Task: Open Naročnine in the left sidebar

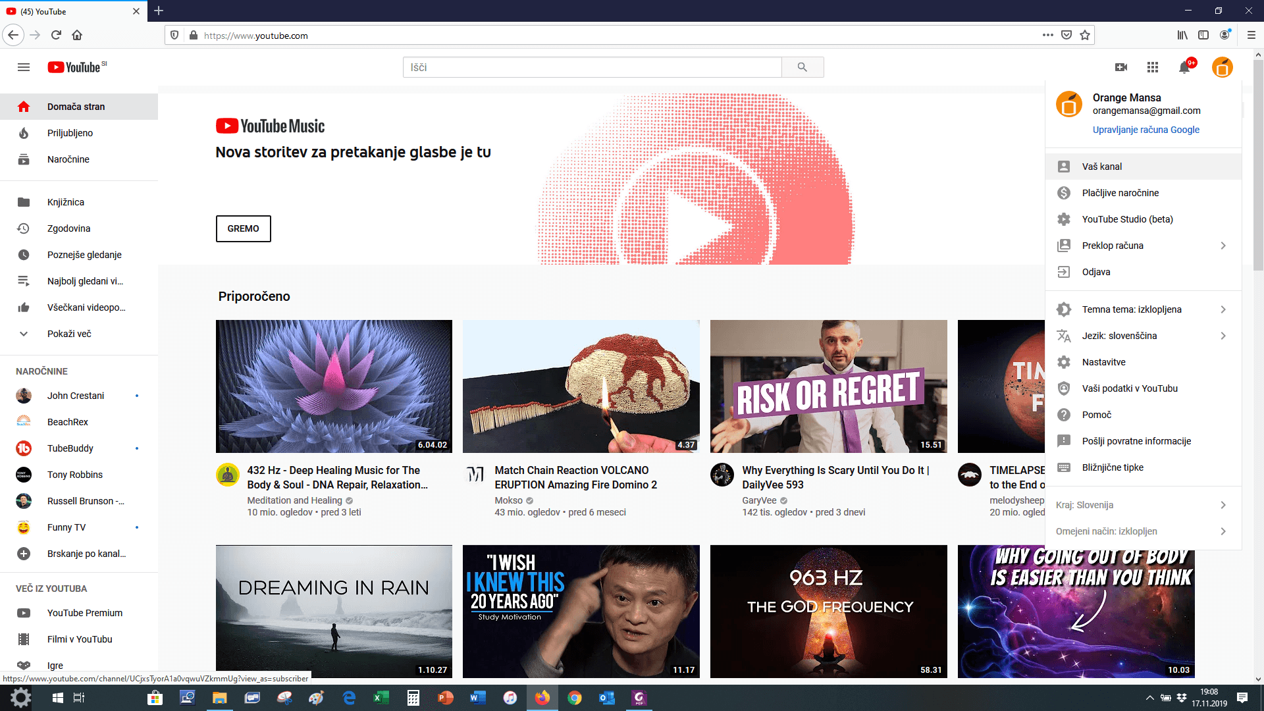Action: [x=68, y=159]
